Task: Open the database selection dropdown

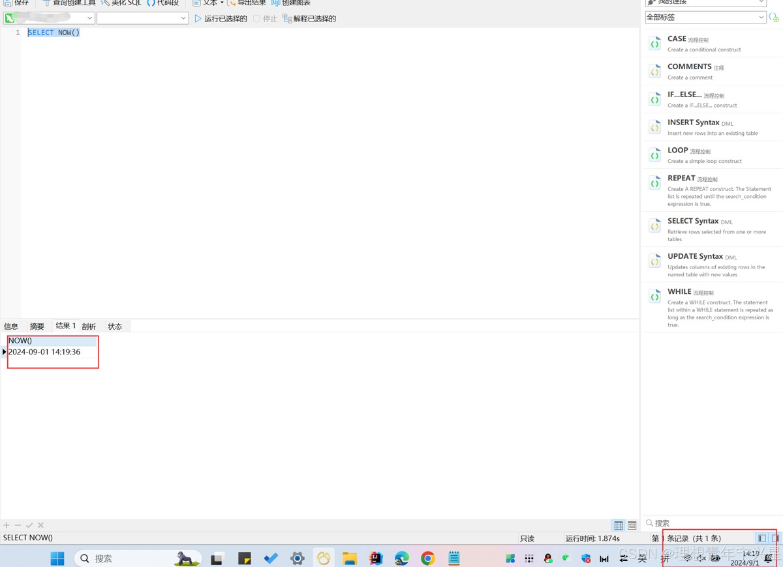Action: [143, 18]
